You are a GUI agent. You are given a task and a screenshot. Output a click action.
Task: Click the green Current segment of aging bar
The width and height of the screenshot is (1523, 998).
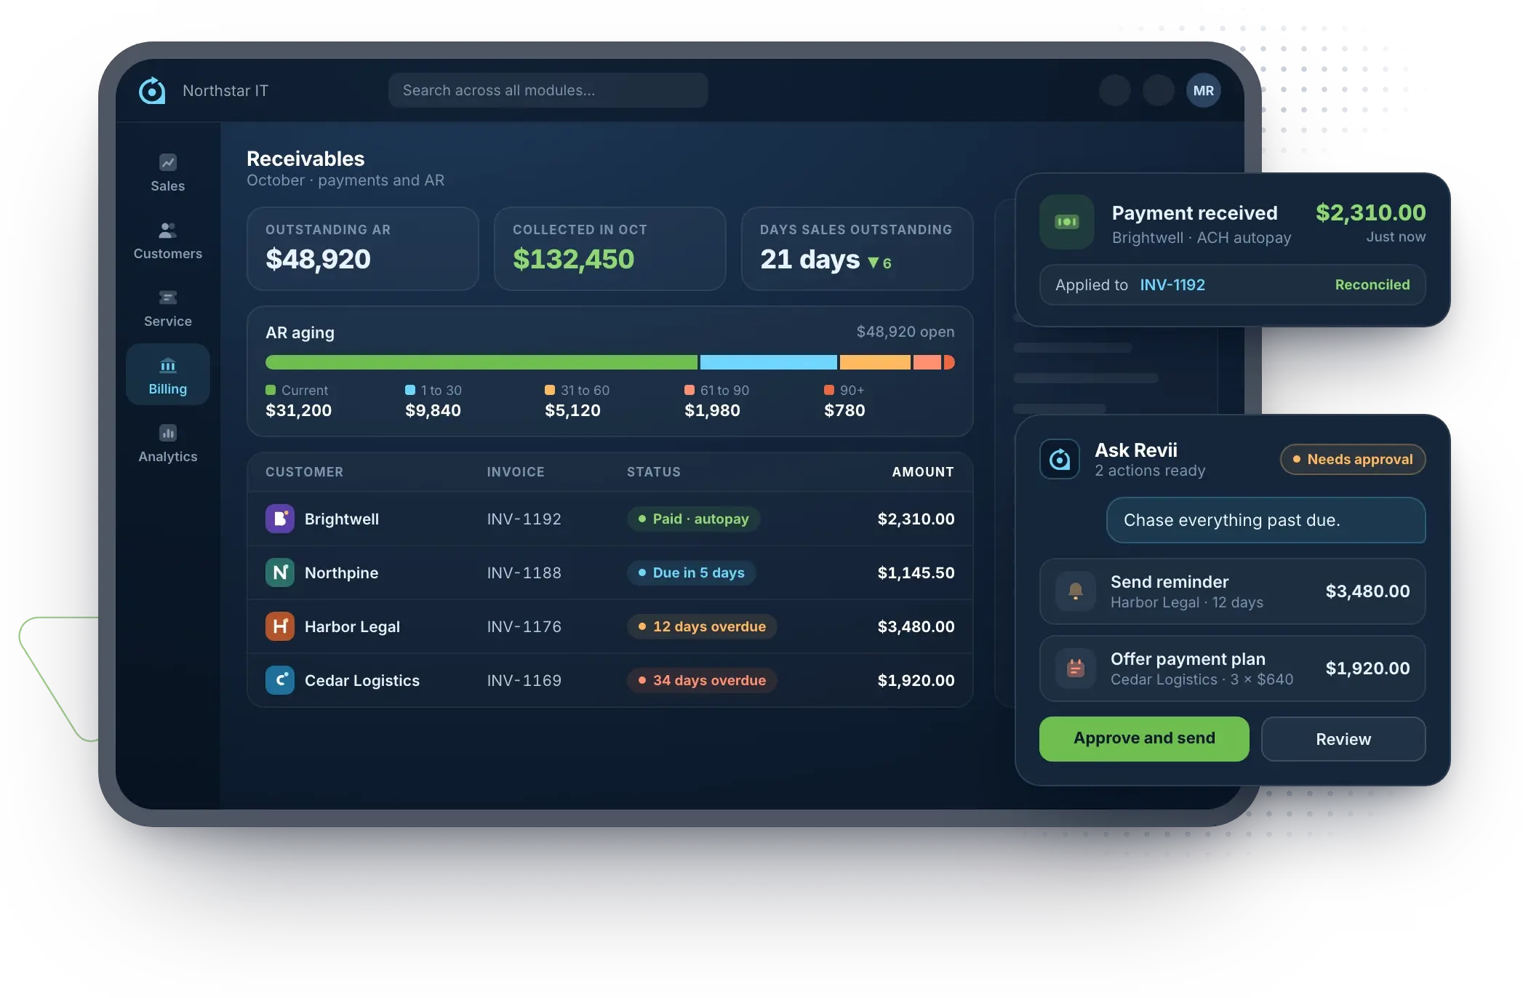[481, 362]
